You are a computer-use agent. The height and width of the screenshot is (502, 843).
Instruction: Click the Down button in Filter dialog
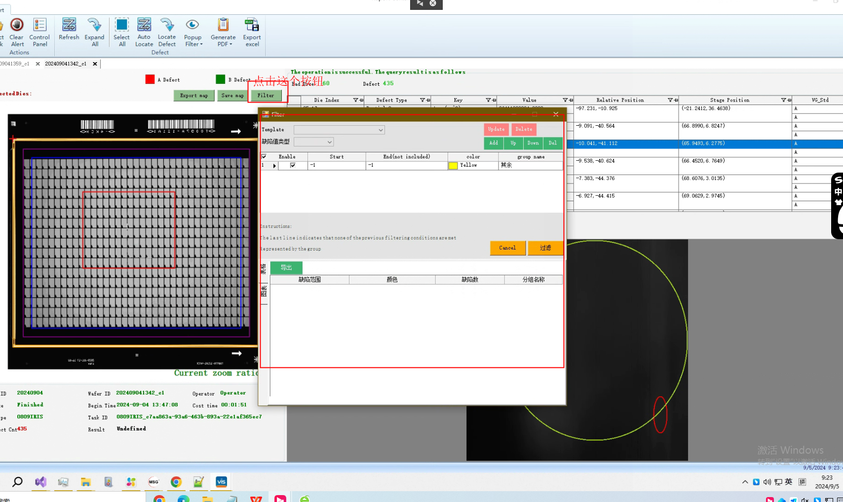(x=533, y=143)
